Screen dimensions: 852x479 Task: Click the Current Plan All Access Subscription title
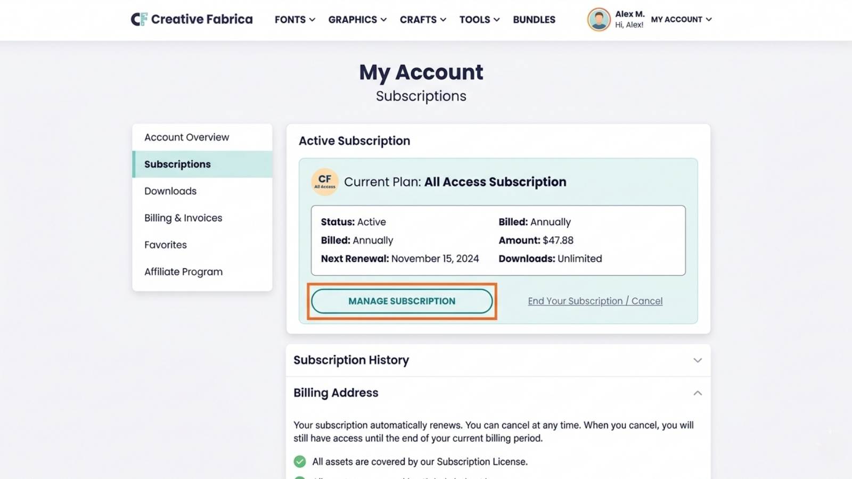[x=455, y=182]
